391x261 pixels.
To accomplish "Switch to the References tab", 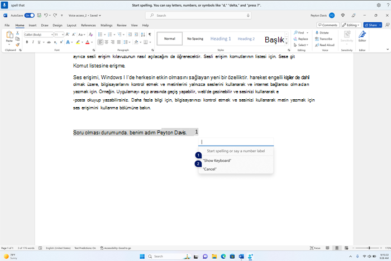I will coord(88,25).
